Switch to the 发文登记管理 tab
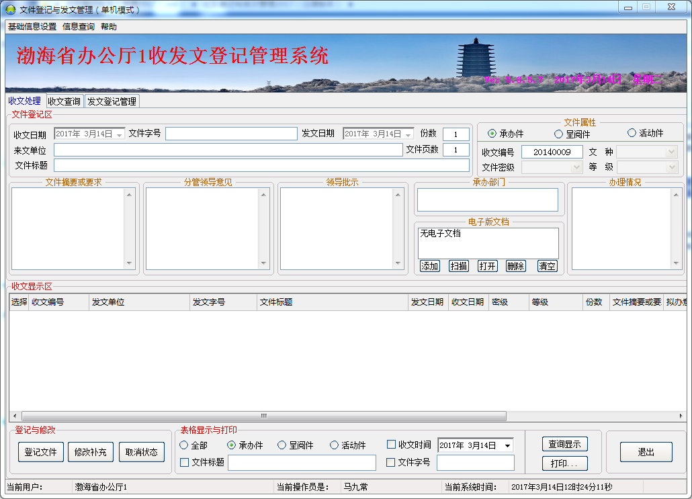 [x=112, y=101]
